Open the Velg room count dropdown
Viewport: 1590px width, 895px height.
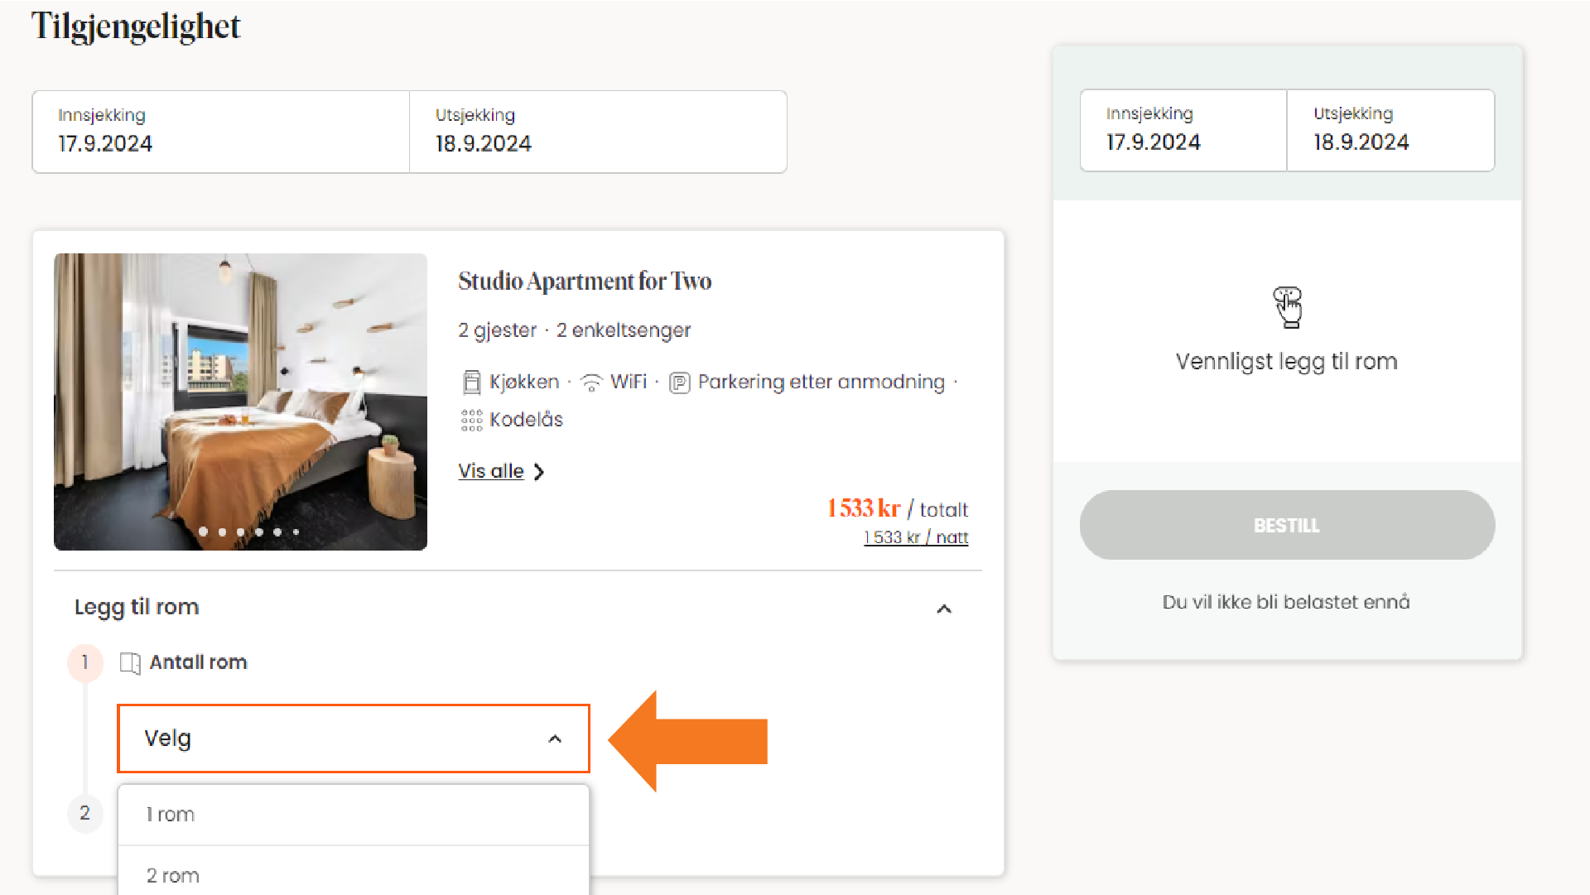354,739
